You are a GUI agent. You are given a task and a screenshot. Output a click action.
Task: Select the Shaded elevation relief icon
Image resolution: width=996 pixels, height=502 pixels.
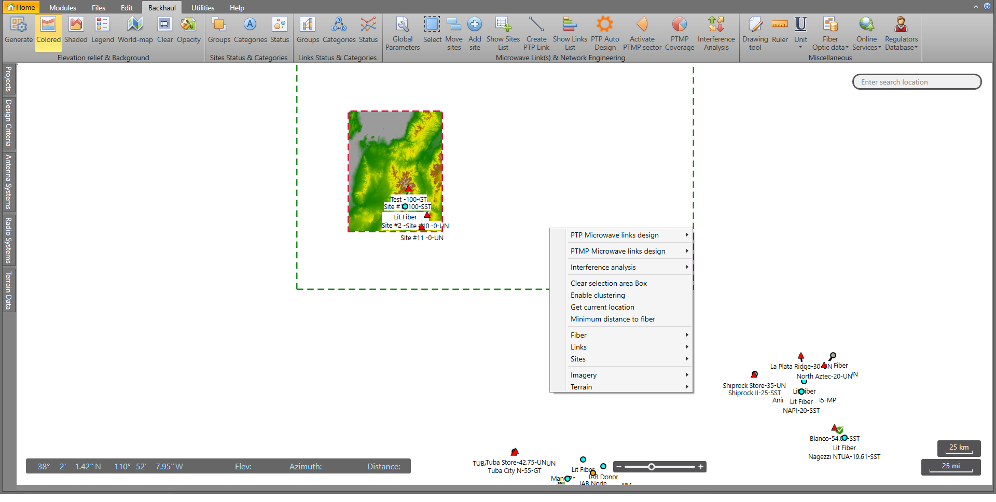click(x=75, y=32)
